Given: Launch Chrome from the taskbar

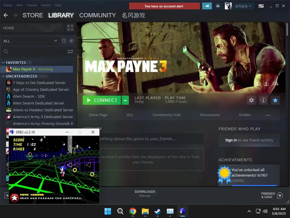Looking at the screenshot, I should pos(133,211).
